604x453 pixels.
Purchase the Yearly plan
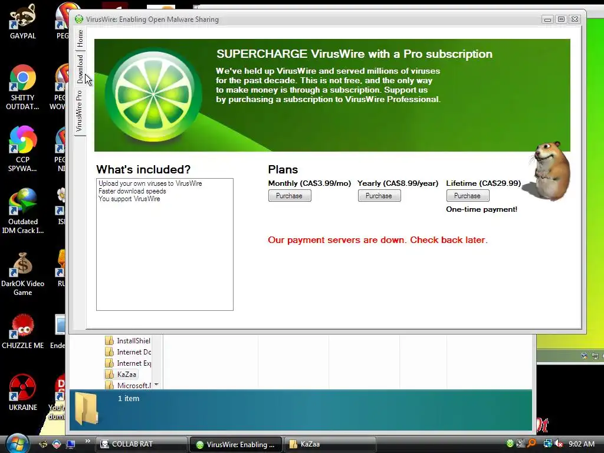[x=379, y=196]
